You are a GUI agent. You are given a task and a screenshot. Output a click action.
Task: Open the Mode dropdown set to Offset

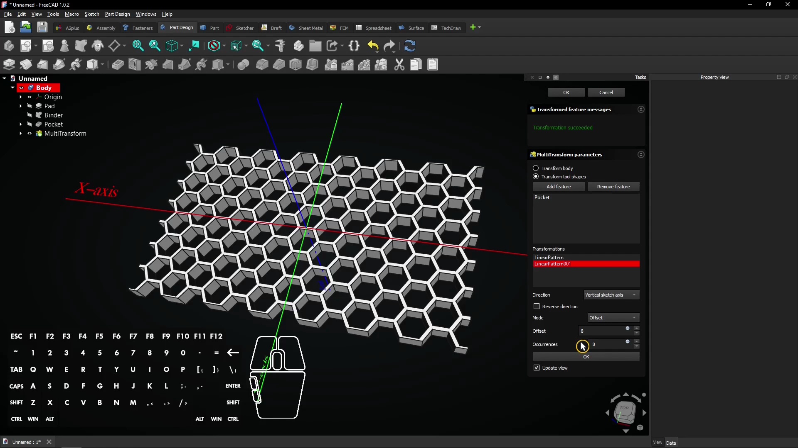click(x=613, y=317)
